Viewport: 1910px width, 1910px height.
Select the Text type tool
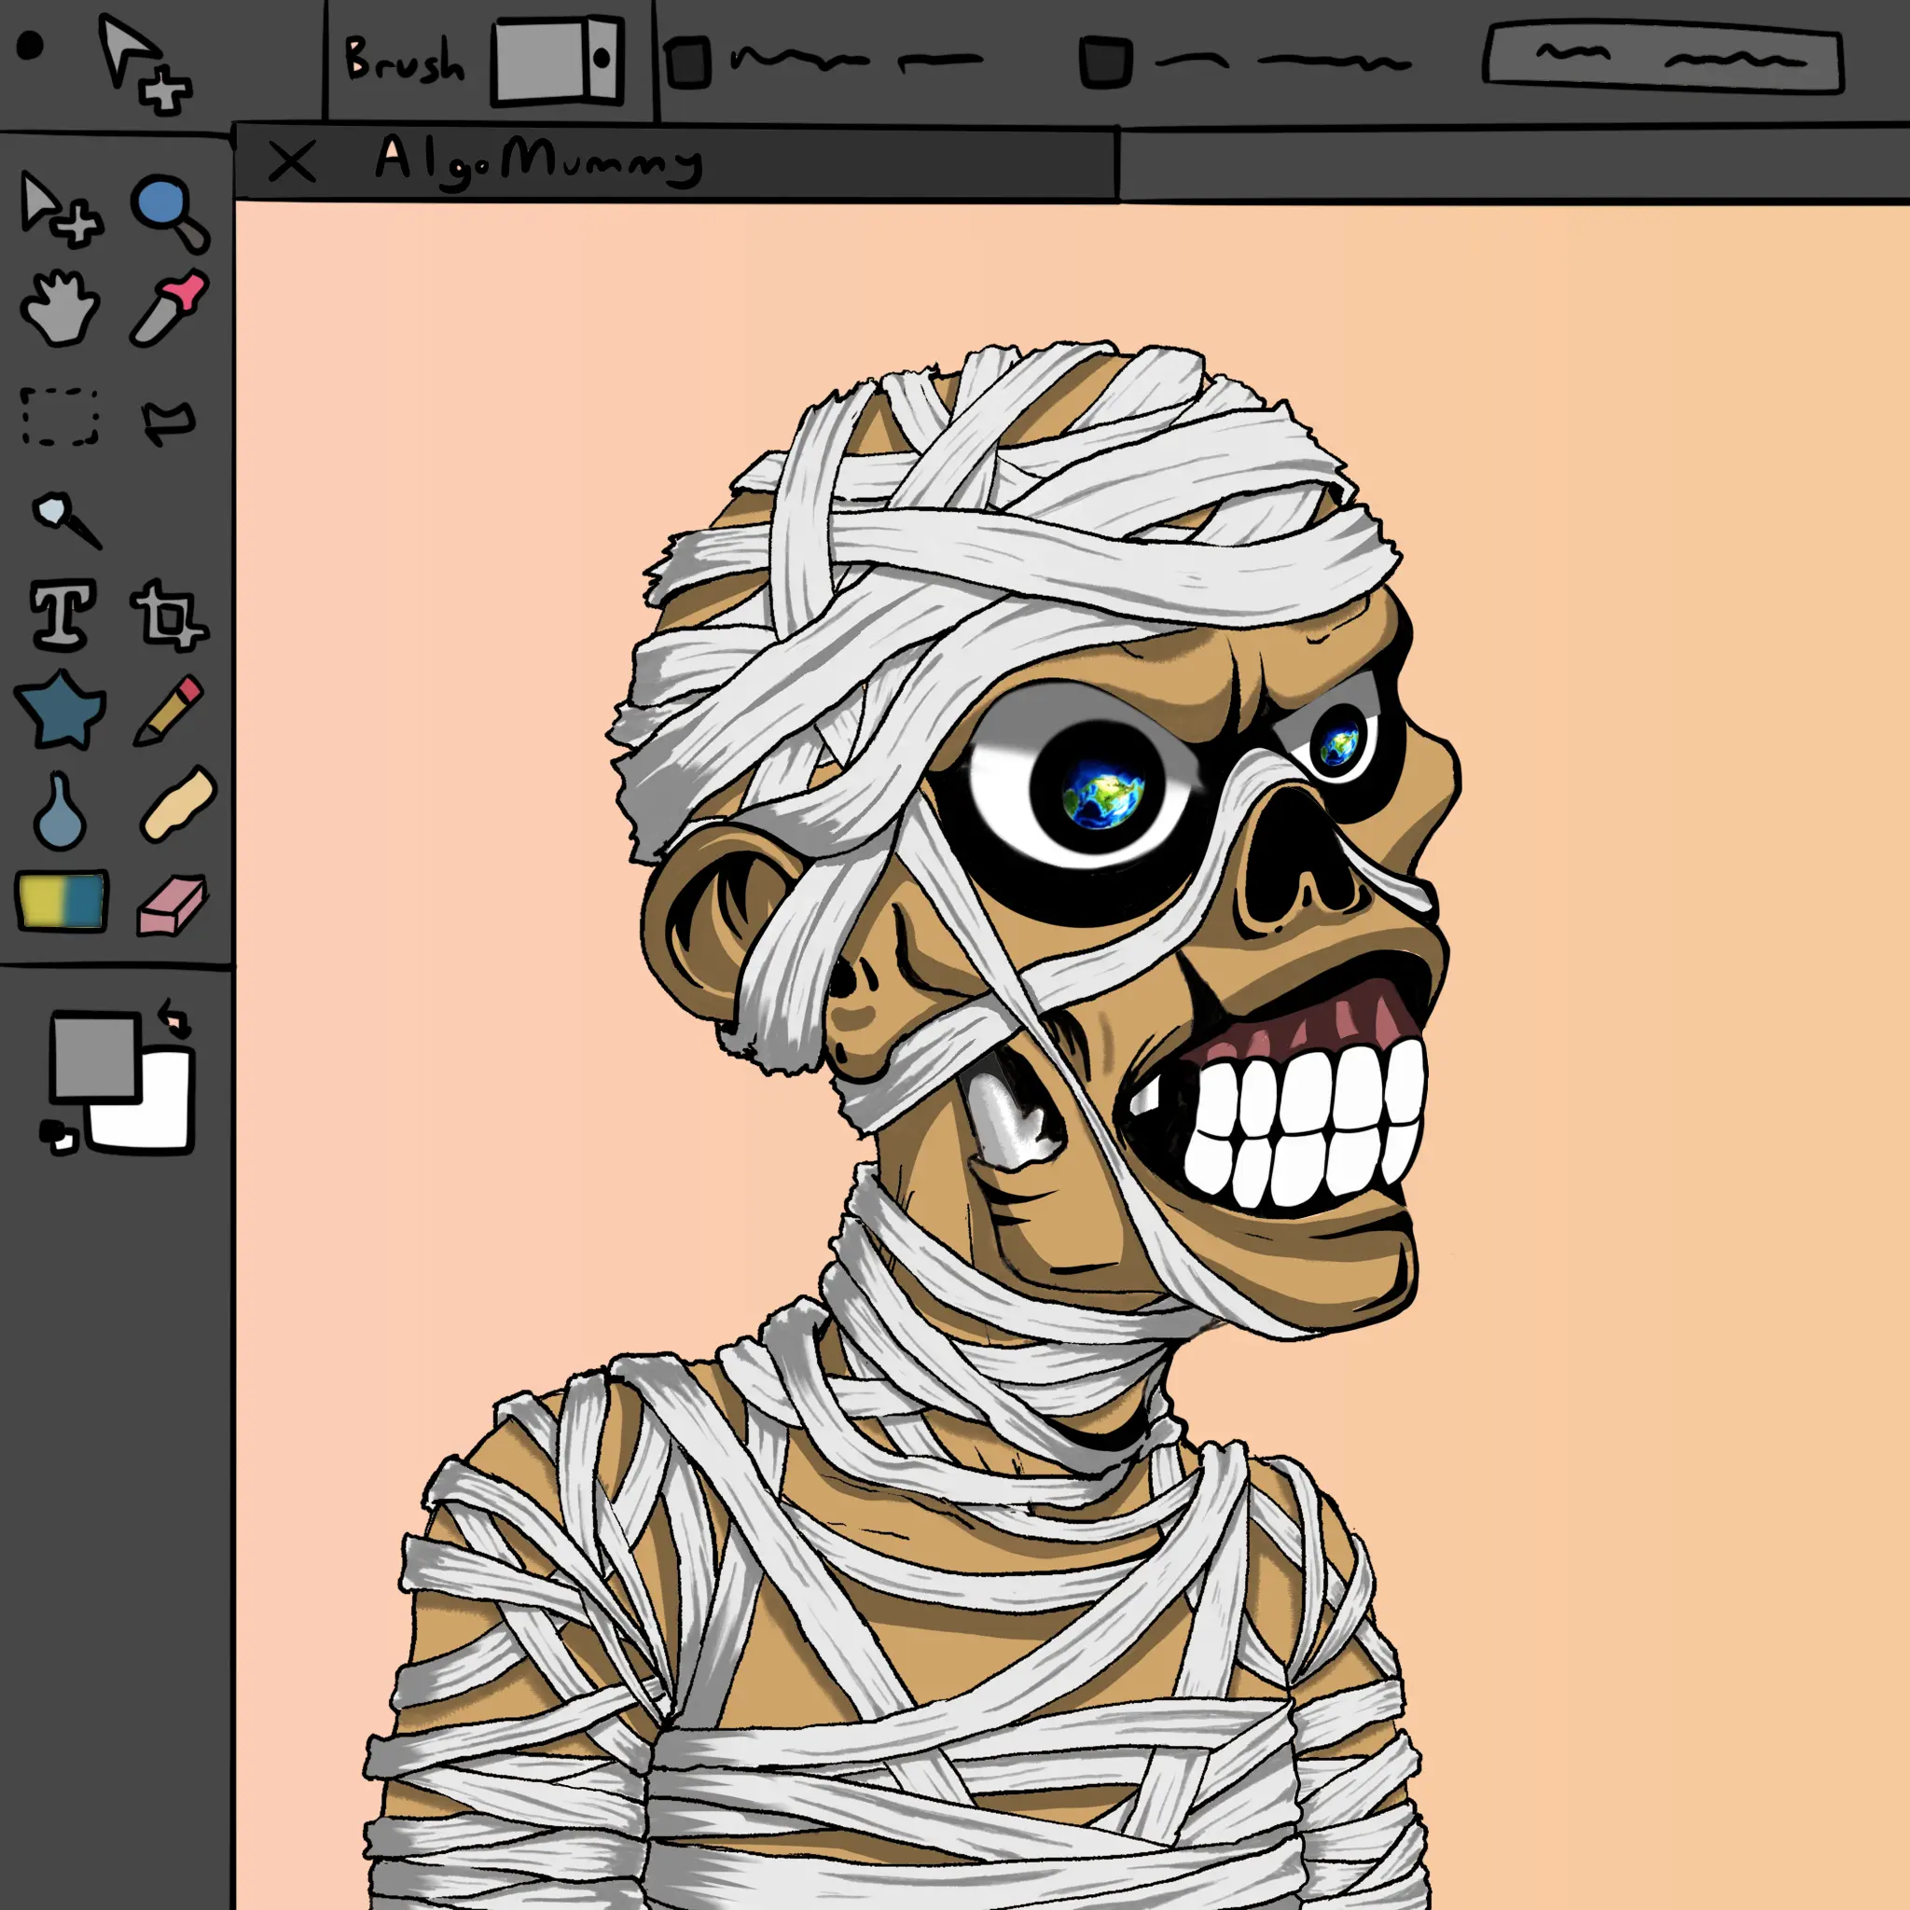(63, 614)
